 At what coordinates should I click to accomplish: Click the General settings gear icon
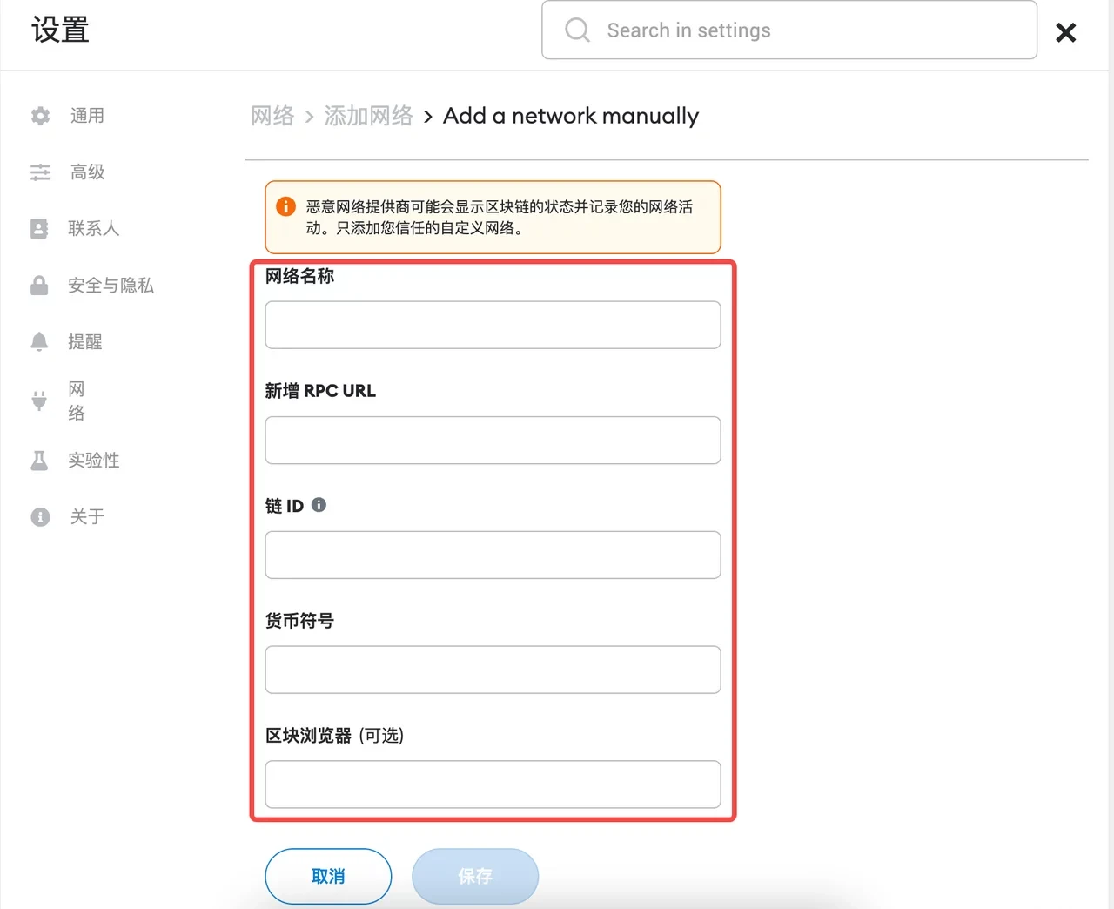pyautogui.click(x=40, y=116)
